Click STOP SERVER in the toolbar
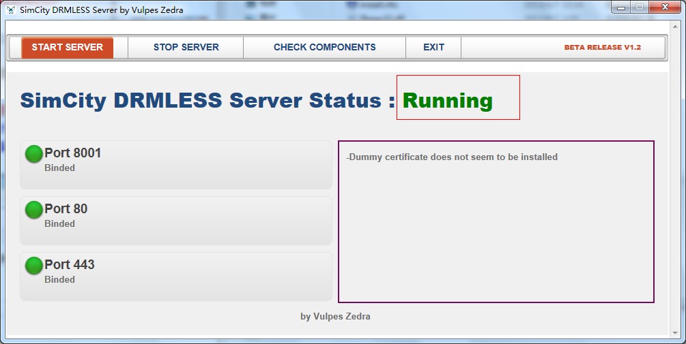This screenshot has width=686, height=344. tap(186, 48)
